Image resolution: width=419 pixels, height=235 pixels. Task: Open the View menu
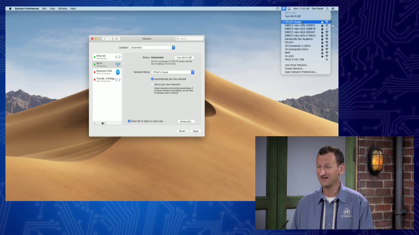52,8
